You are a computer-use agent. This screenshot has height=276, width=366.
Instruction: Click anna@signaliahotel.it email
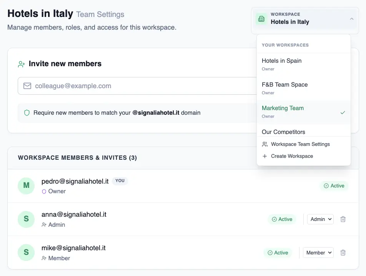(x=74, y=214)
